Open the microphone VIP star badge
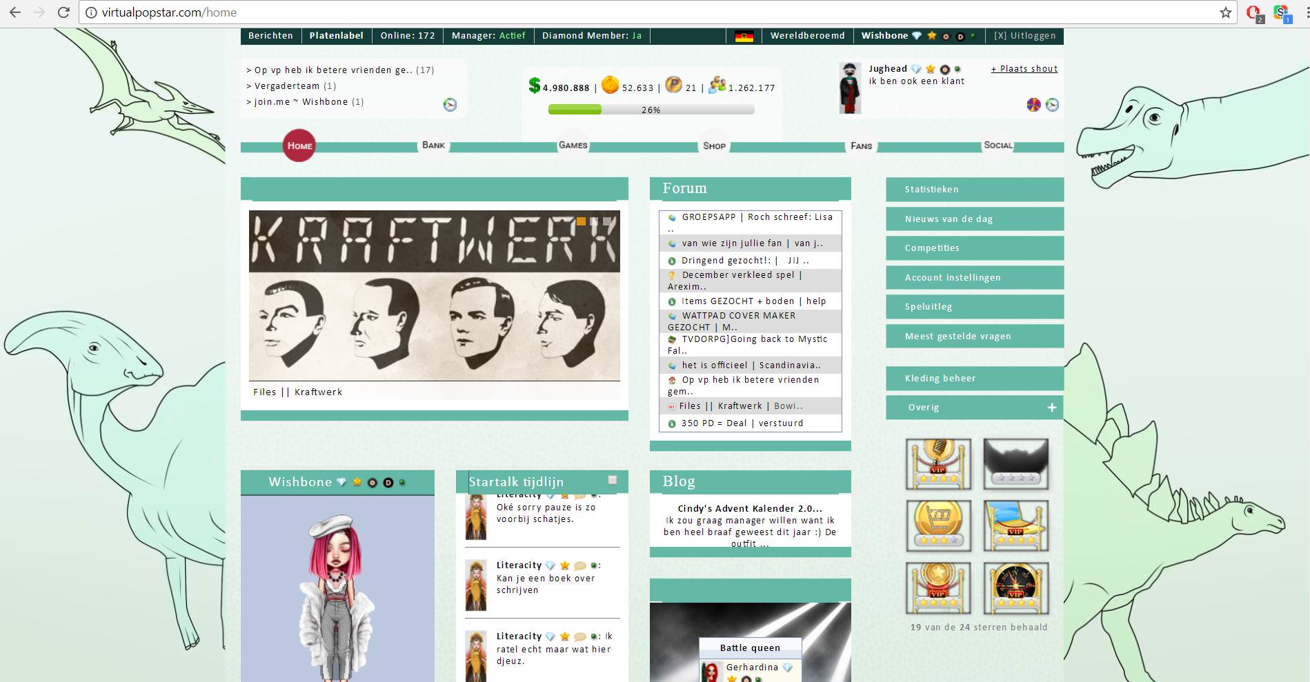Image resolution: width=1310 pixels, height=682 pixels. (x=938, y=464)
